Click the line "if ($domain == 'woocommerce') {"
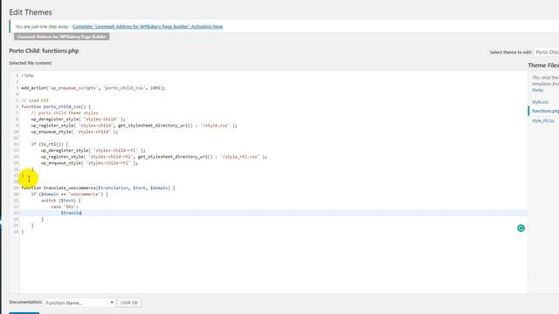The image size is (559, 314). pyautogui.click(x=69, y=195)
